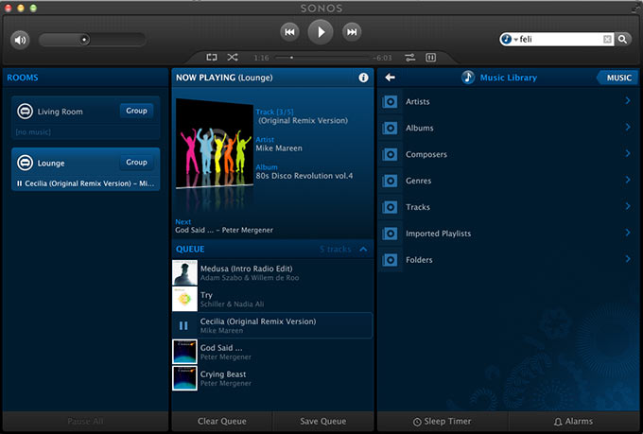
Task: Click Medusa album thumbnail in queue
Action: coord(184,273)
